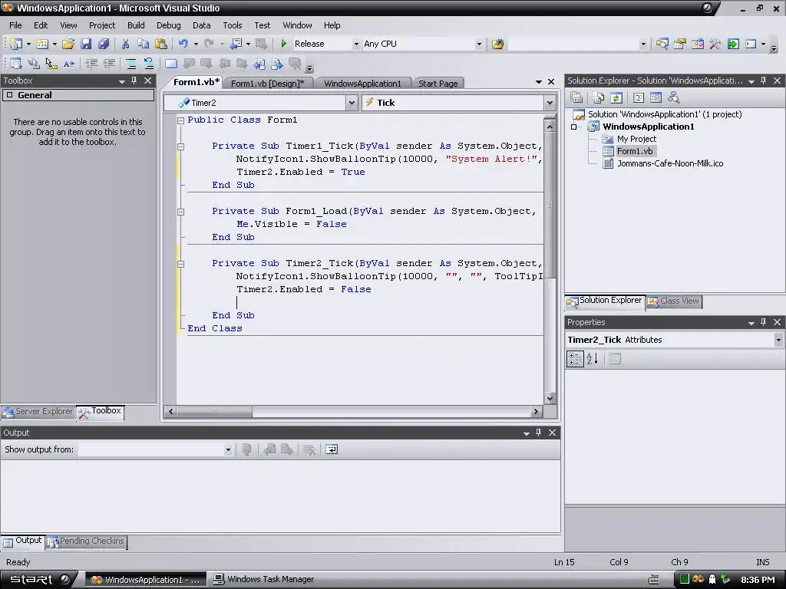Switch to the Start Page tab
Viewport: 786px width, 589px height.
point(438,83)
